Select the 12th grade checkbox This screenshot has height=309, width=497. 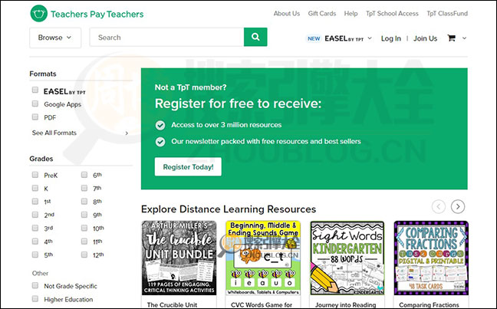84,255
